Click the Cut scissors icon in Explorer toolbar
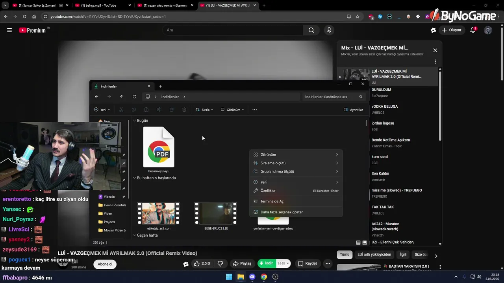 [x=121, y=110]
